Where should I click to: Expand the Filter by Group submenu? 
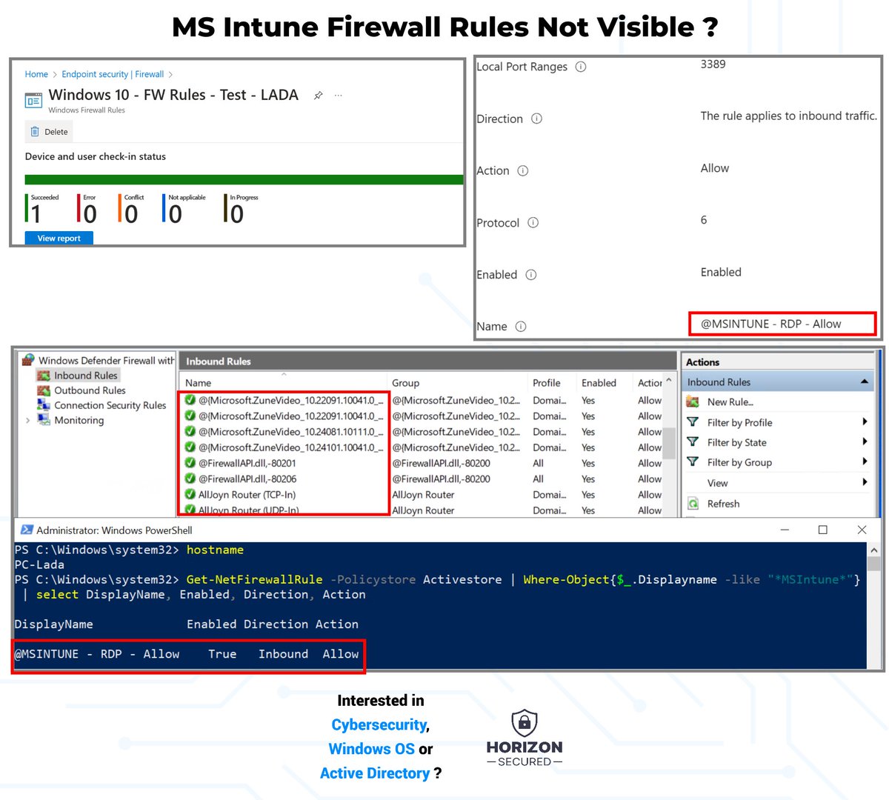(x=864, y=462)
